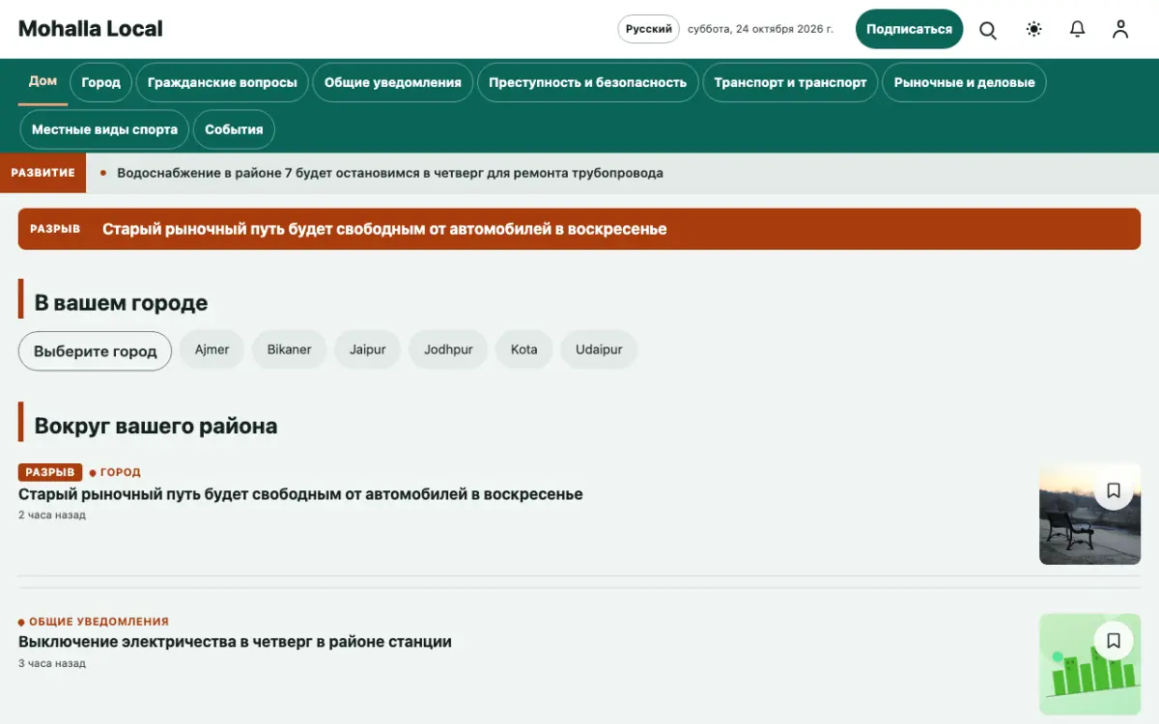Open notifications bell icon
This screenshot has height=724, width=1159.
tap(1078, 30)
